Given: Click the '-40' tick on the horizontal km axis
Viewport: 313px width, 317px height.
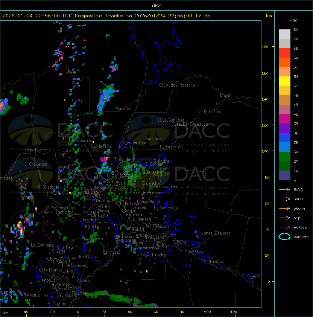Looking at the screenshot, I should tap(25, 312).
